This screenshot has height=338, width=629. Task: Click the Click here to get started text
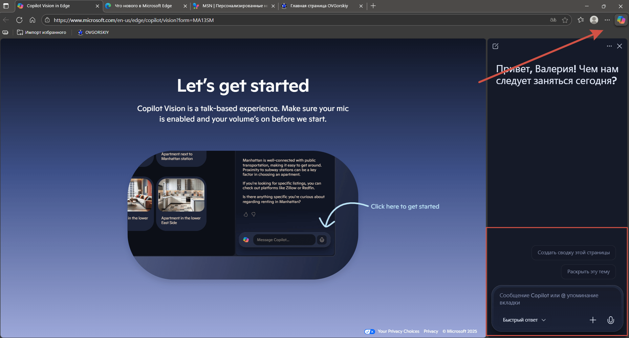tap(405, 206)
